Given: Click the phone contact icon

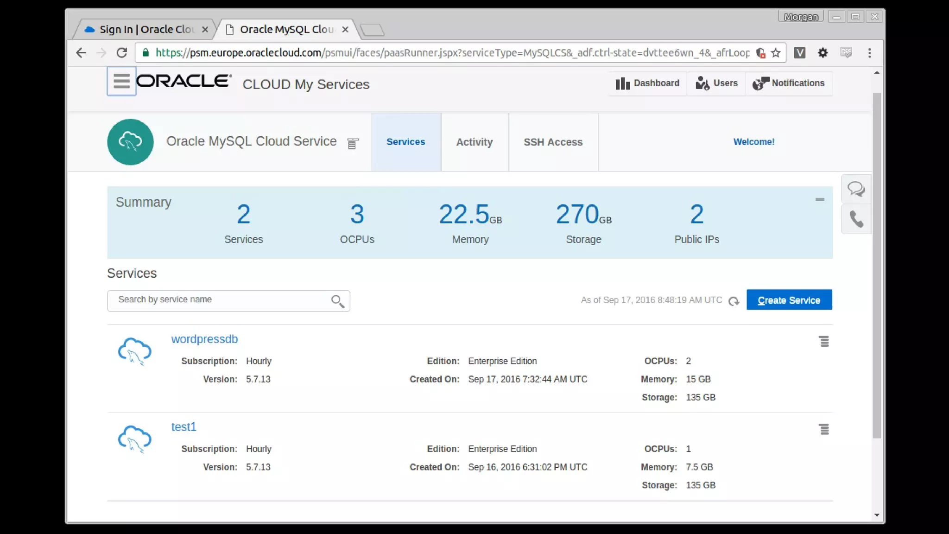Looking at the screenshot, I should [x=856, y=219].
